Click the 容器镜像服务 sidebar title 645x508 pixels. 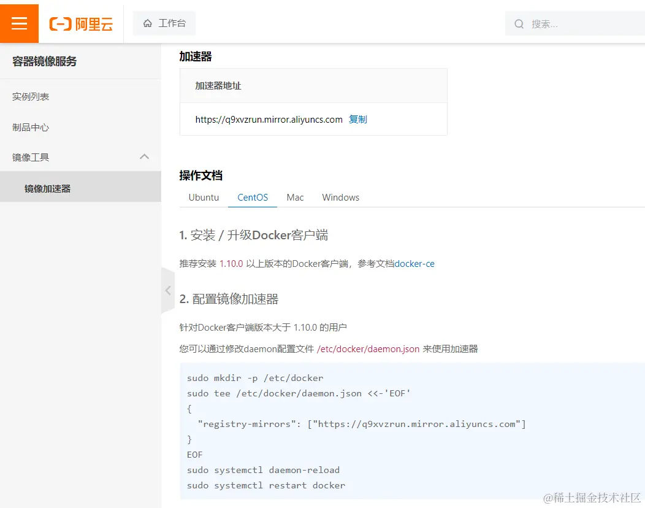[44, 61]
